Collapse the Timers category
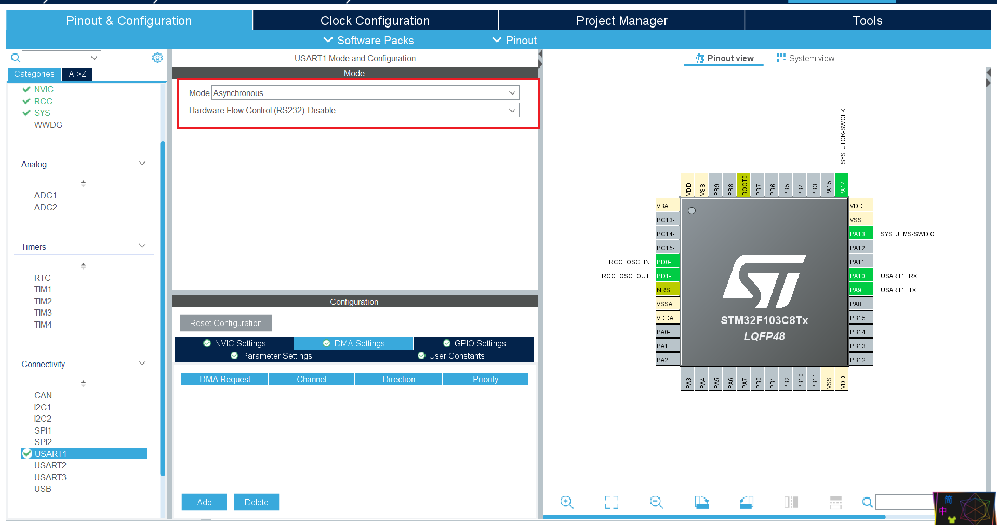 142,246
